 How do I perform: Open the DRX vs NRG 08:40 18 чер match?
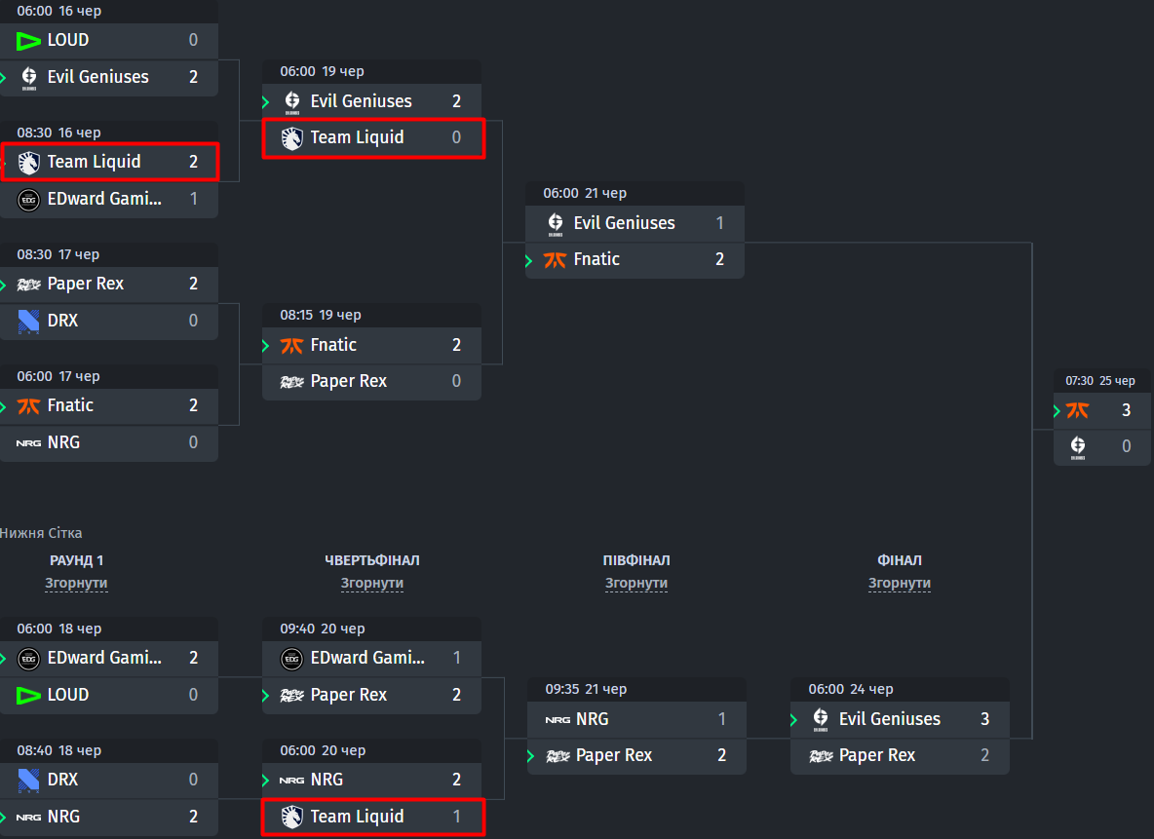click(109, 786)
